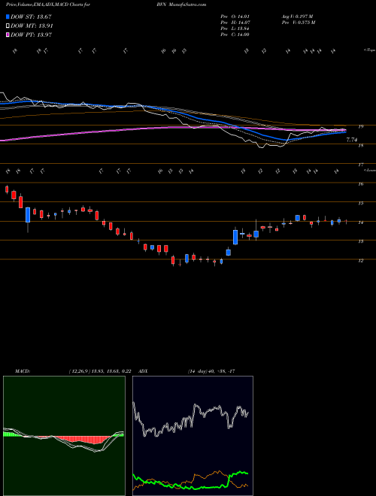Image resolution: width=376 pixels, height=496 pixels.
Task: Click the price axis label 19
Action: click(x=360, y=126)
